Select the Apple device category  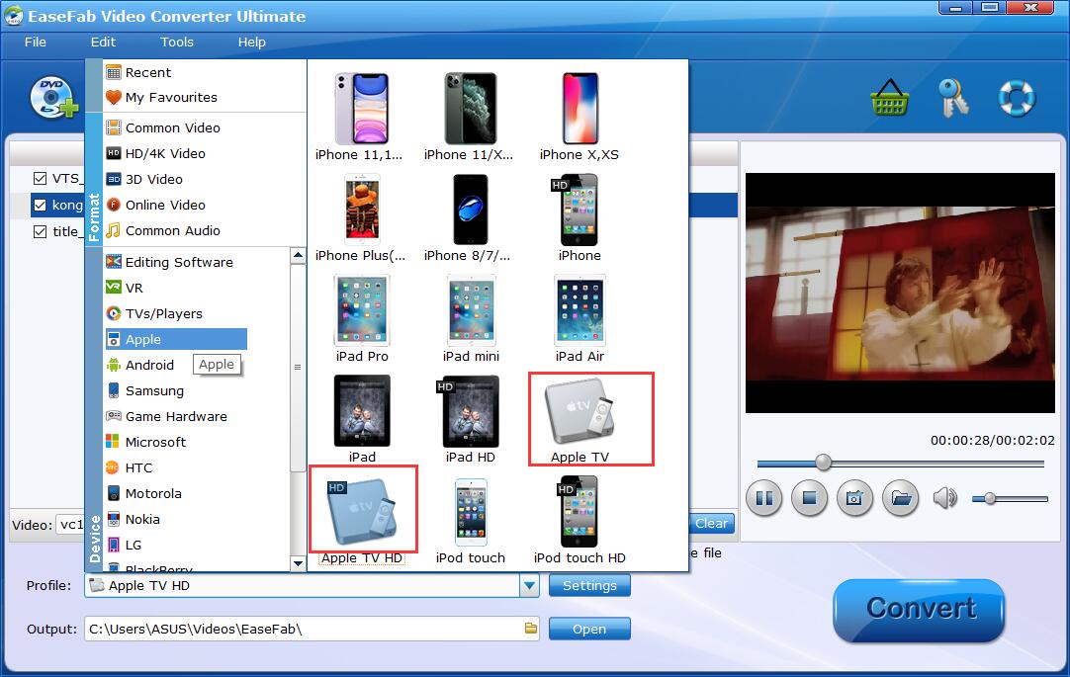click(x=176, y=340)
